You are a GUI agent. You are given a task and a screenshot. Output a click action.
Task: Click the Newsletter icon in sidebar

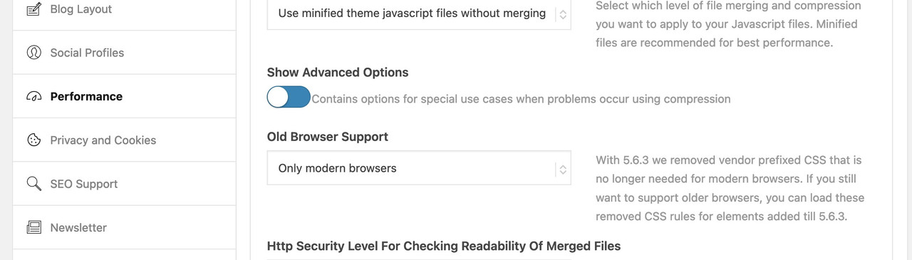(x=33, y=227)
